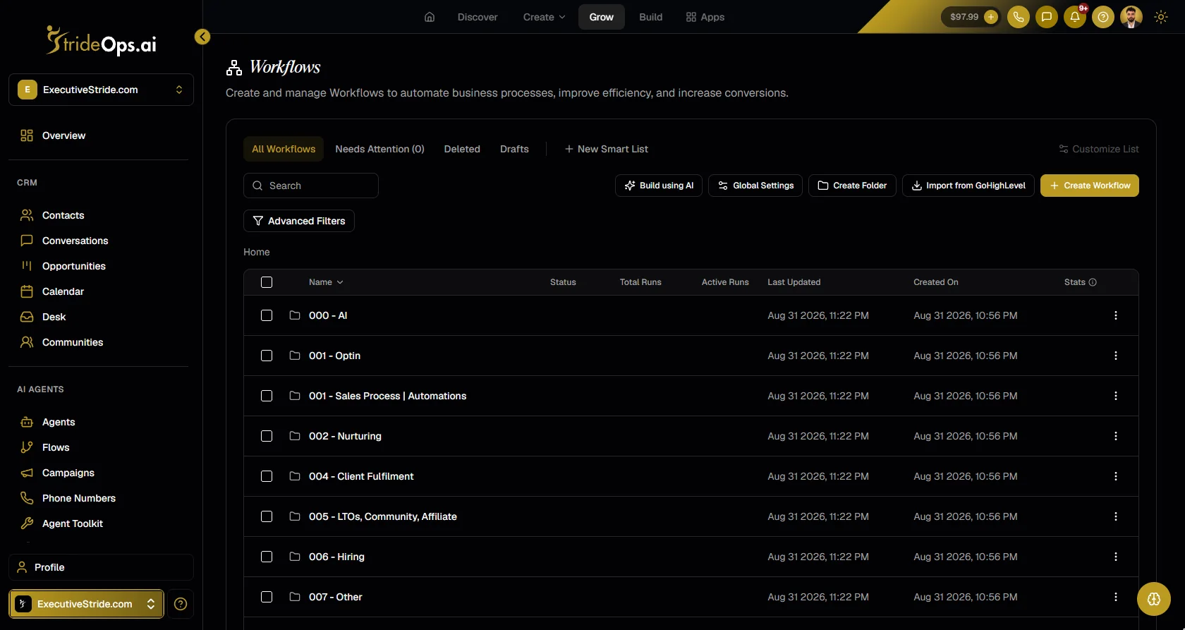The image size is (1185, 630).
Task: Switch to the Grow tab
Action: tap(602, 17)
